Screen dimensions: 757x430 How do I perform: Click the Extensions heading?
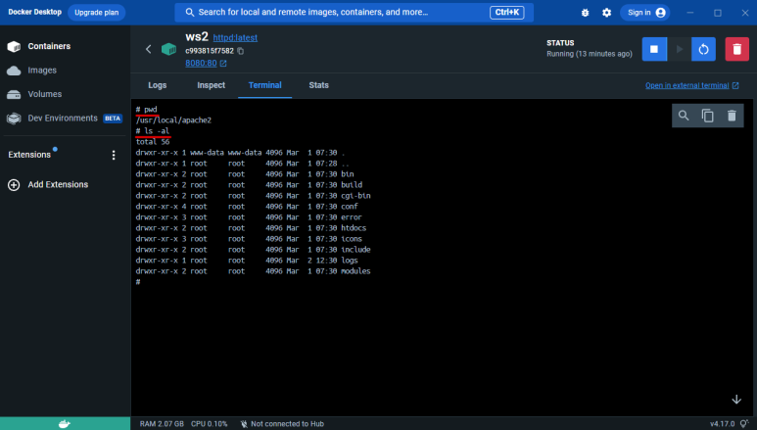coord(29,155)
